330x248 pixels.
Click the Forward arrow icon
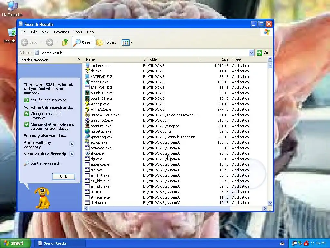click(50, 42)
